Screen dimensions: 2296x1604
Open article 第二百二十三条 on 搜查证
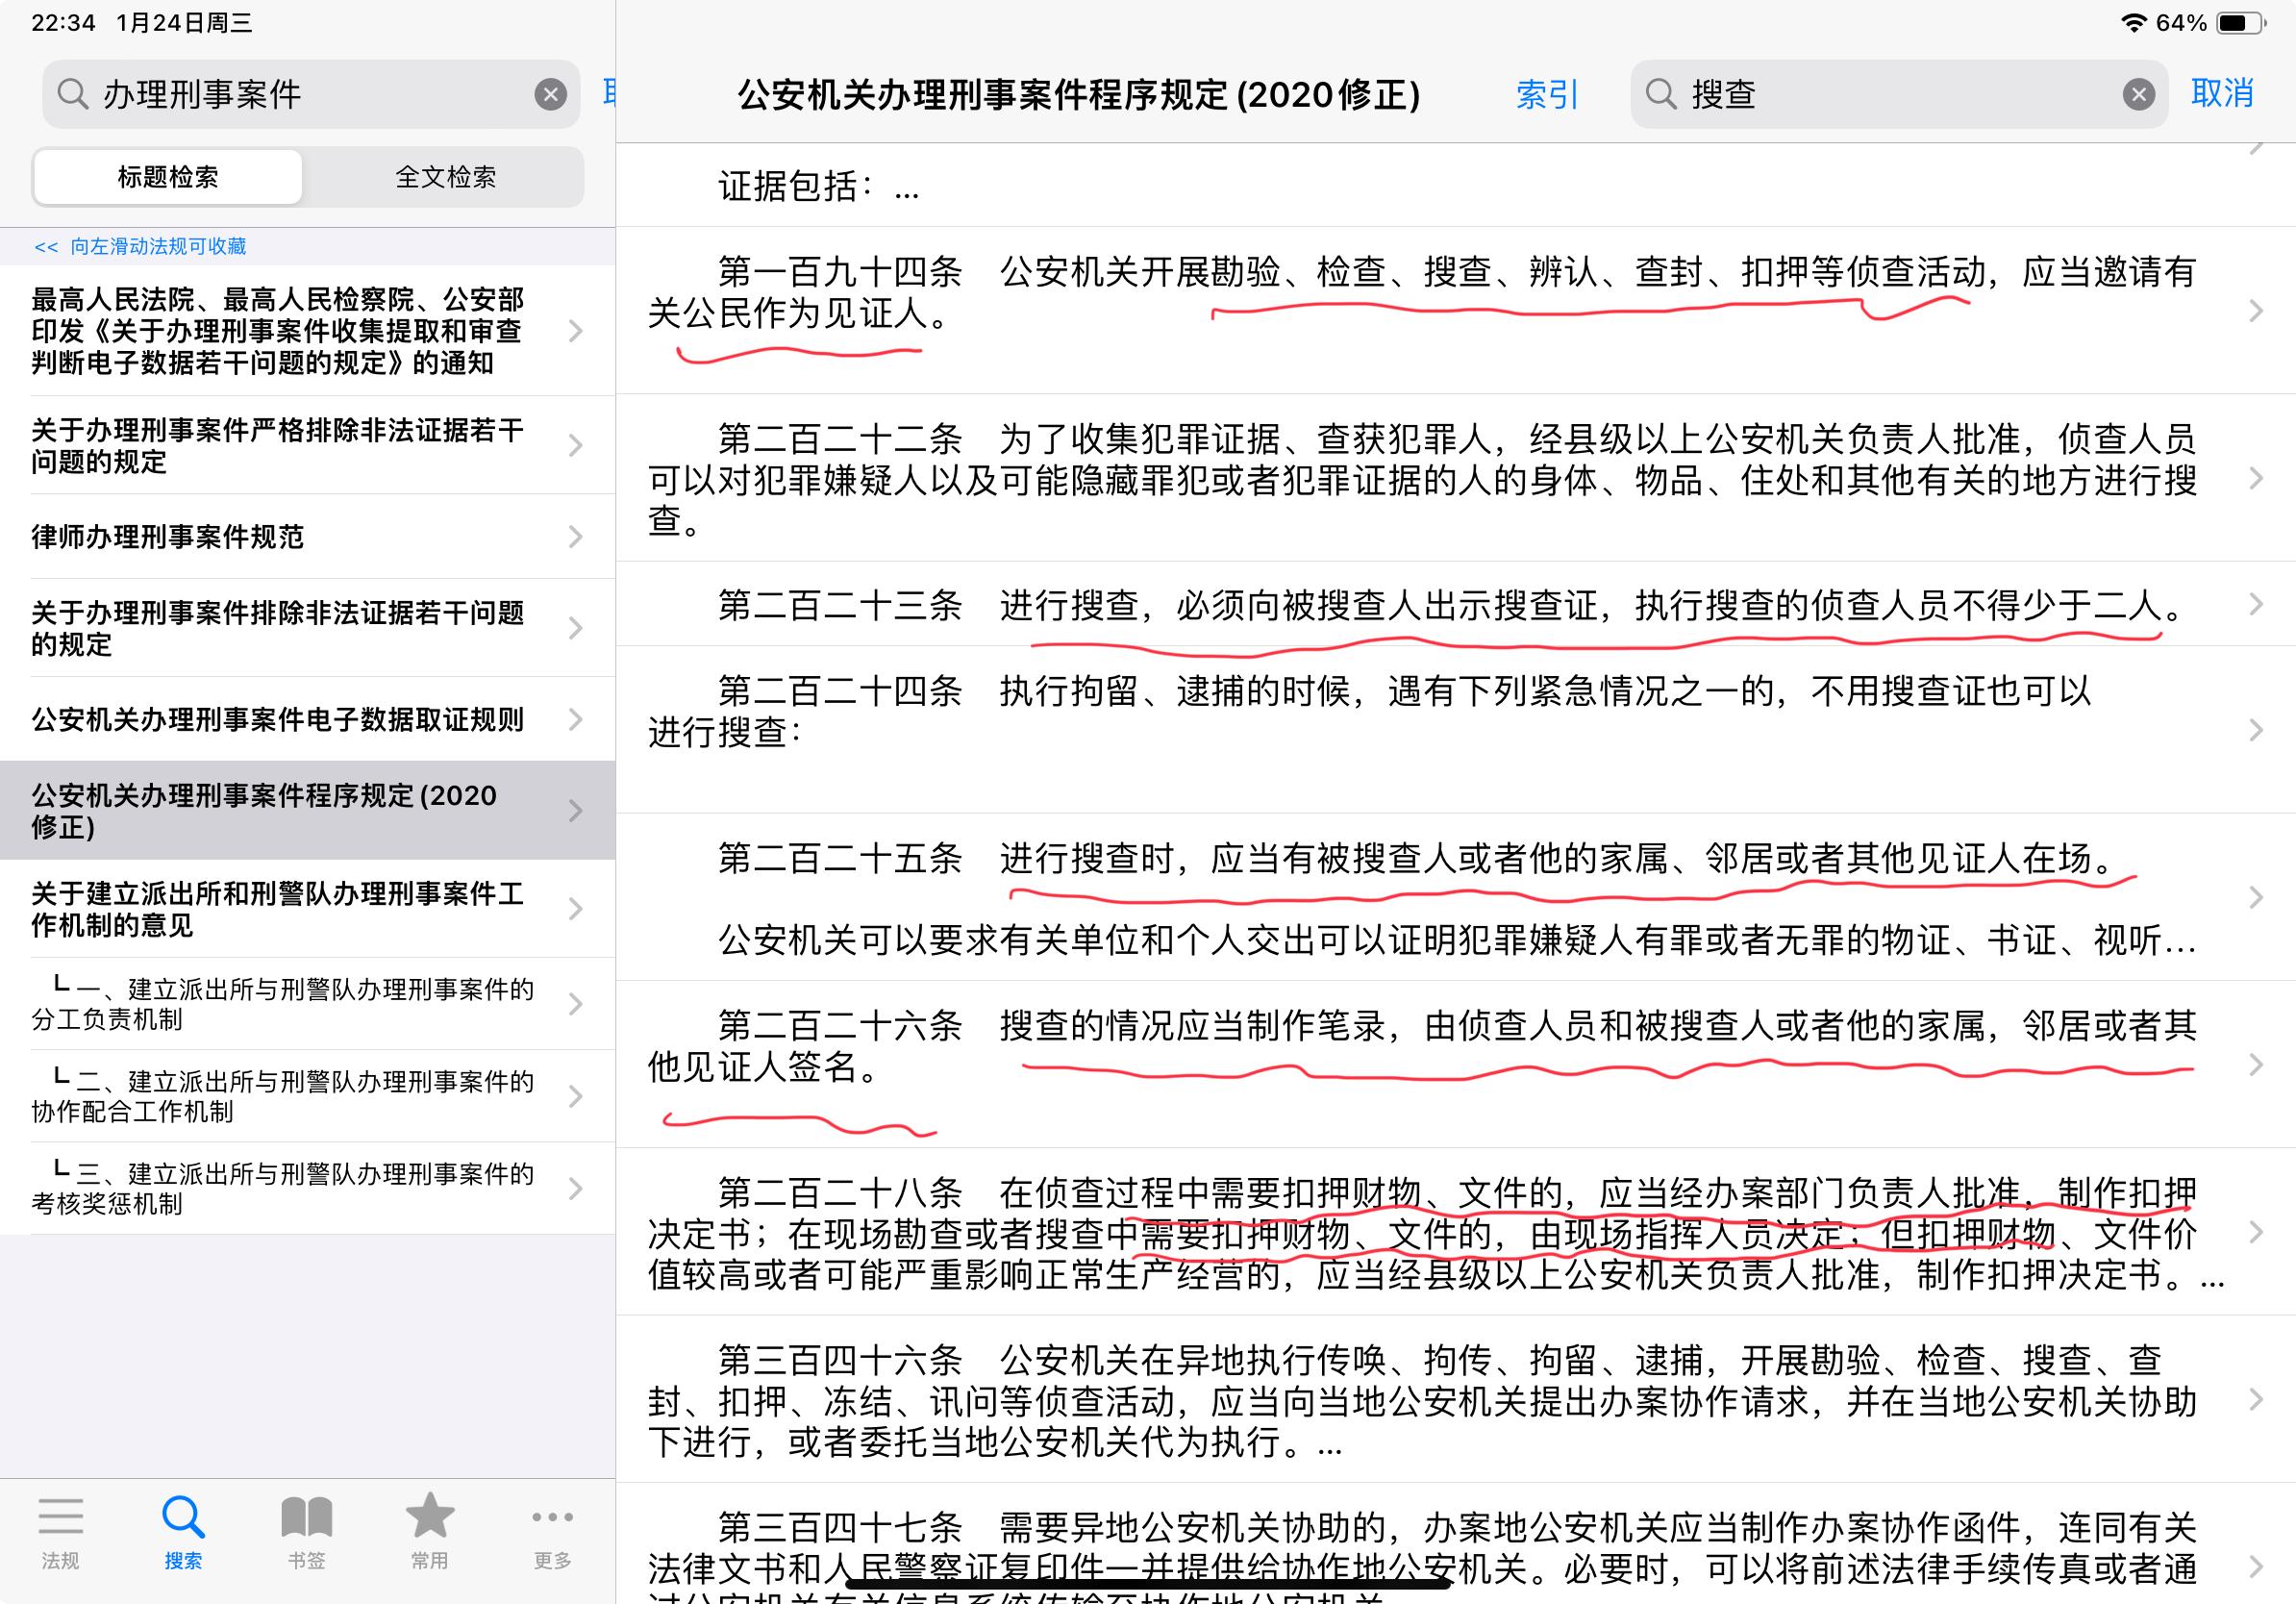tap(1456, 604)
